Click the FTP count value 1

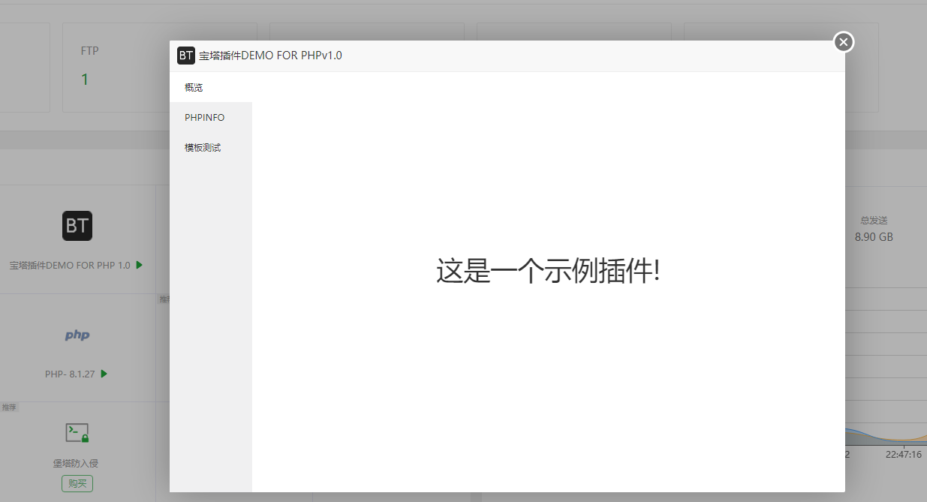pos(85,80)
